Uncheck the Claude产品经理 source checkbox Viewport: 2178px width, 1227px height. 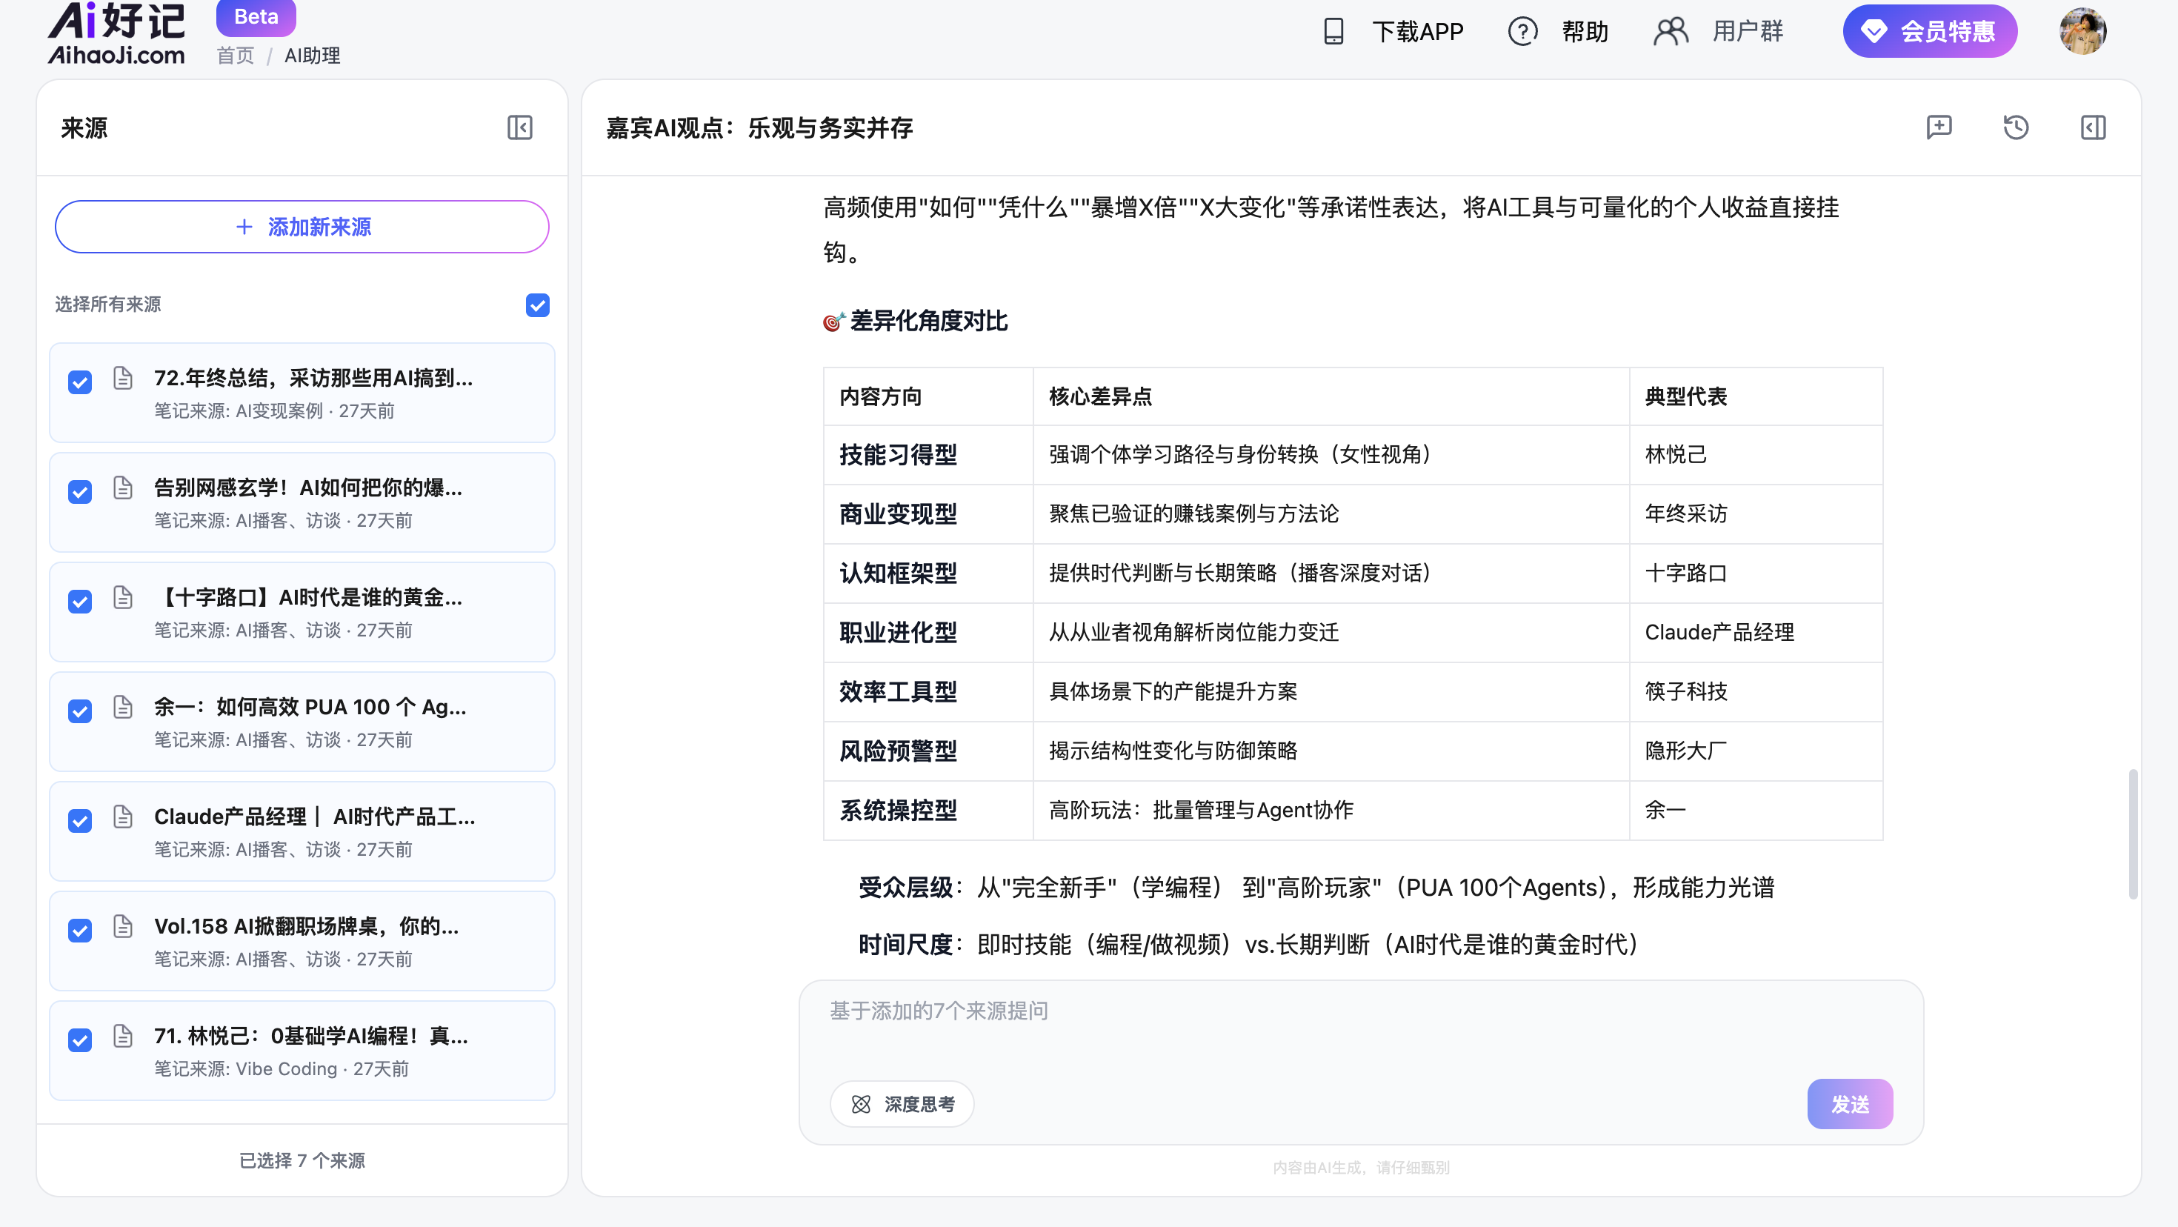79,820
